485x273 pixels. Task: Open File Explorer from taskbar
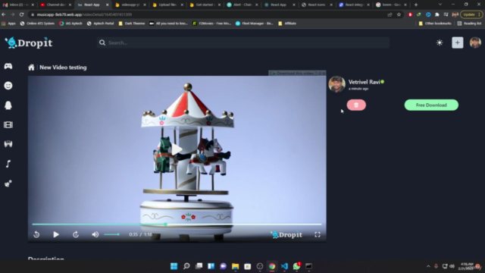(x=235, y=266)
